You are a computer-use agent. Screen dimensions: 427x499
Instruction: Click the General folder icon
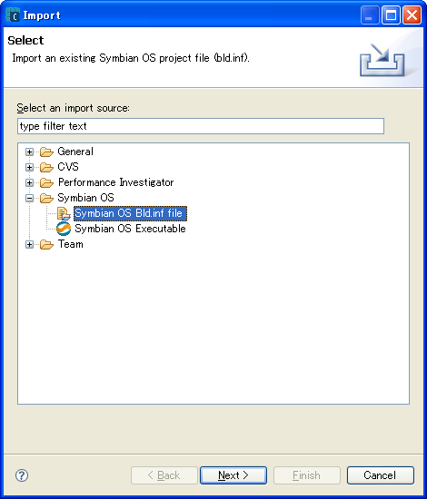tap(46, 152)
